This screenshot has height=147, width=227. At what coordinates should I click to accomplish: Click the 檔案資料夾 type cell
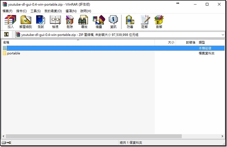(x=206, y=53)
